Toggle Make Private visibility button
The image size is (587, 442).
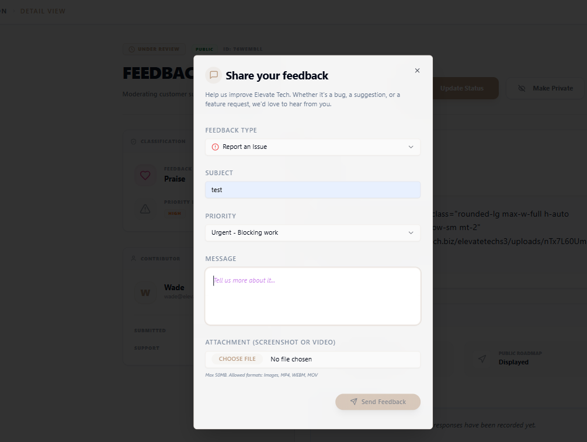pos(546,88)
